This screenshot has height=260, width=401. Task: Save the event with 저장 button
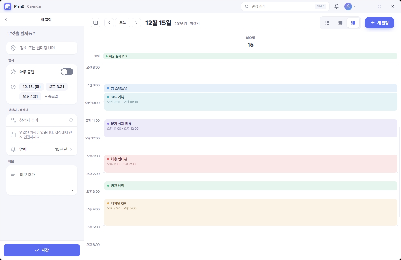(42, 250)
